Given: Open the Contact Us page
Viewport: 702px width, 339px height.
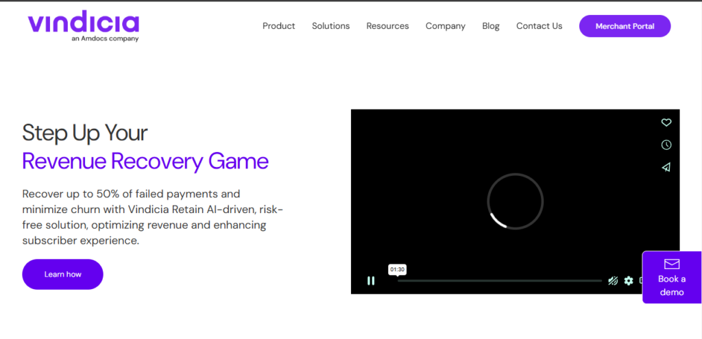Looking at the screenshot, I should click(539, 26).
